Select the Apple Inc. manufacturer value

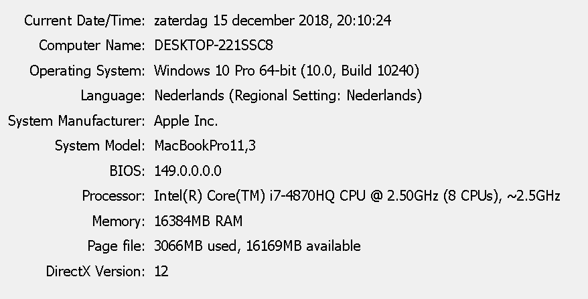(186, 121)
